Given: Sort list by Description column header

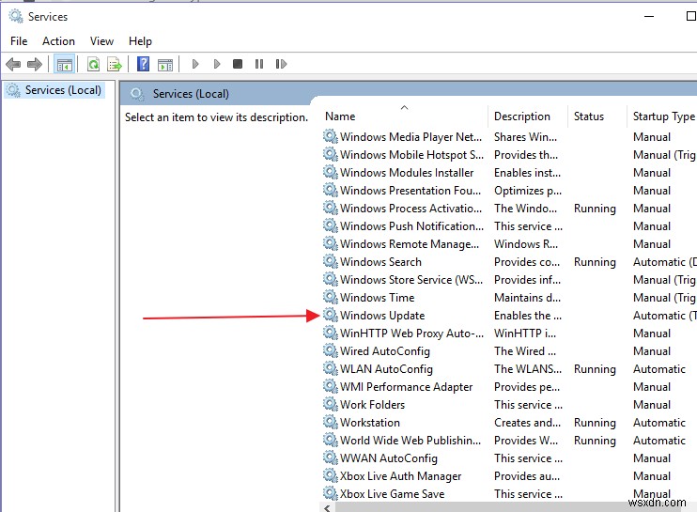Looking at the screenshot, I should point(522,116).
